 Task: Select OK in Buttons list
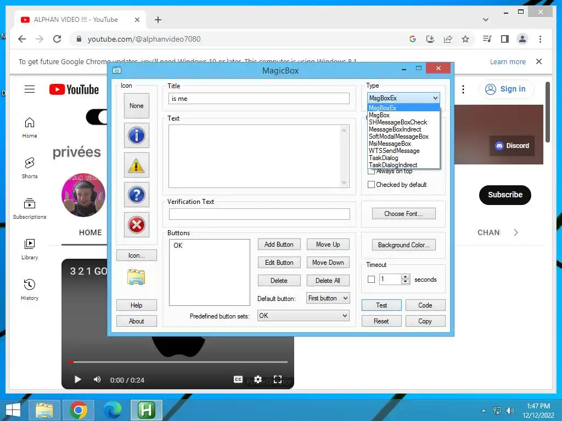[x=178, y=245]
